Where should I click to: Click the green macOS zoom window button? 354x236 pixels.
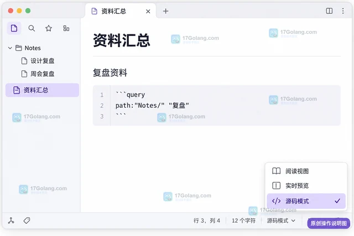28,11
